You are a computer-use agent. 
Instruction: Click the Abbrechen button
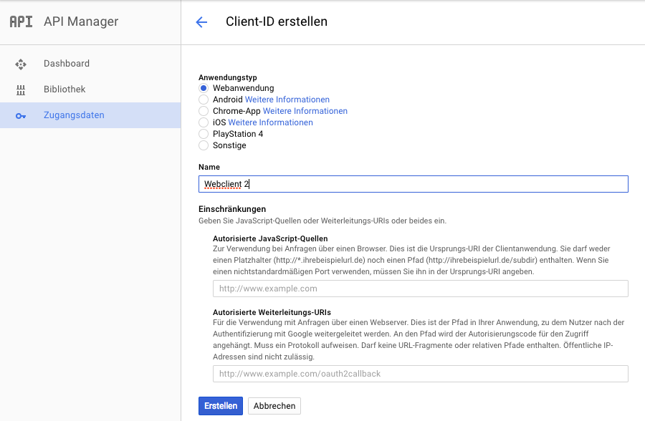pos(274,406)
